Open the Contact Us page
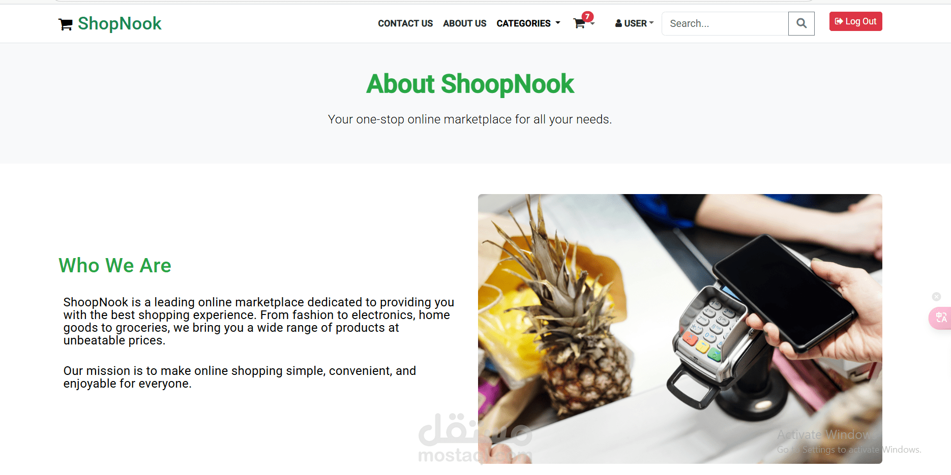 point(405,23)
